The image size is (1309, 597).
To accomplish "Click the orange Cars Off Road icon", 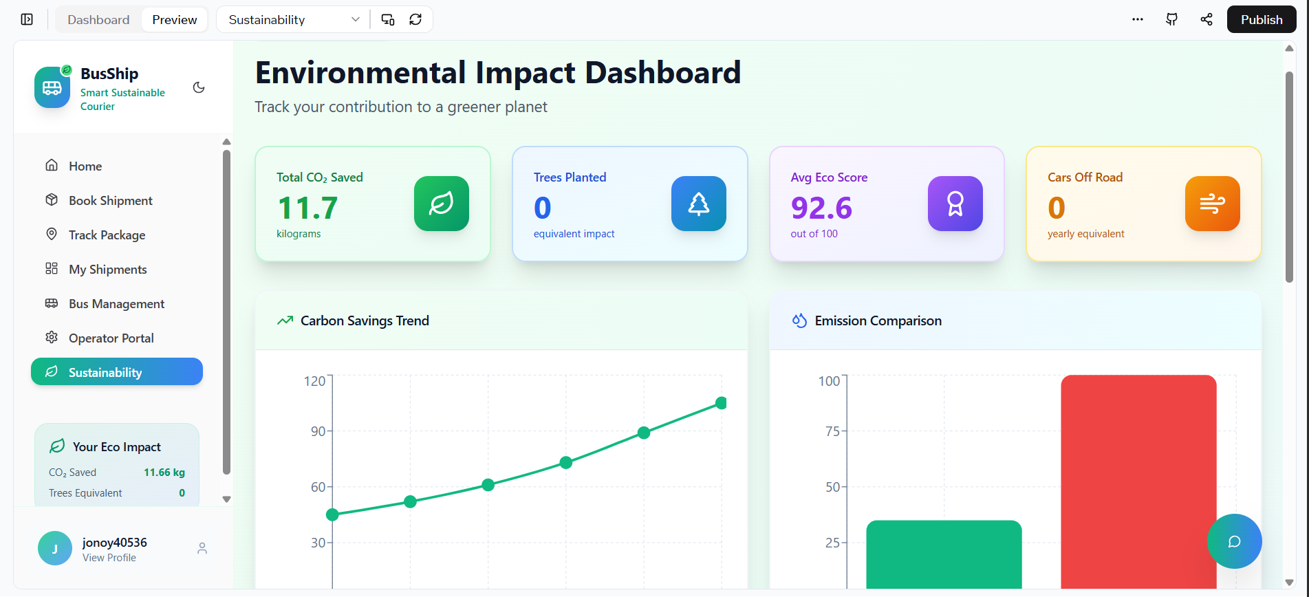I will [x=1213, y=204].
